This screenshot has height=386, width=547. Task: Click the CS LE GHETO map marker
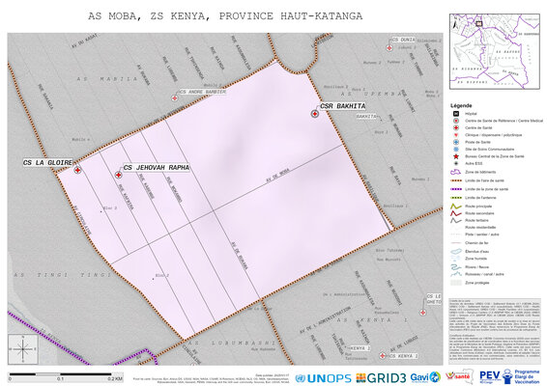click(422, 313)
